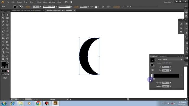Image resolution: width=189 pixels, height=106 pixels.
Task: Open the Window menu
Action: (x=52, y=2)
